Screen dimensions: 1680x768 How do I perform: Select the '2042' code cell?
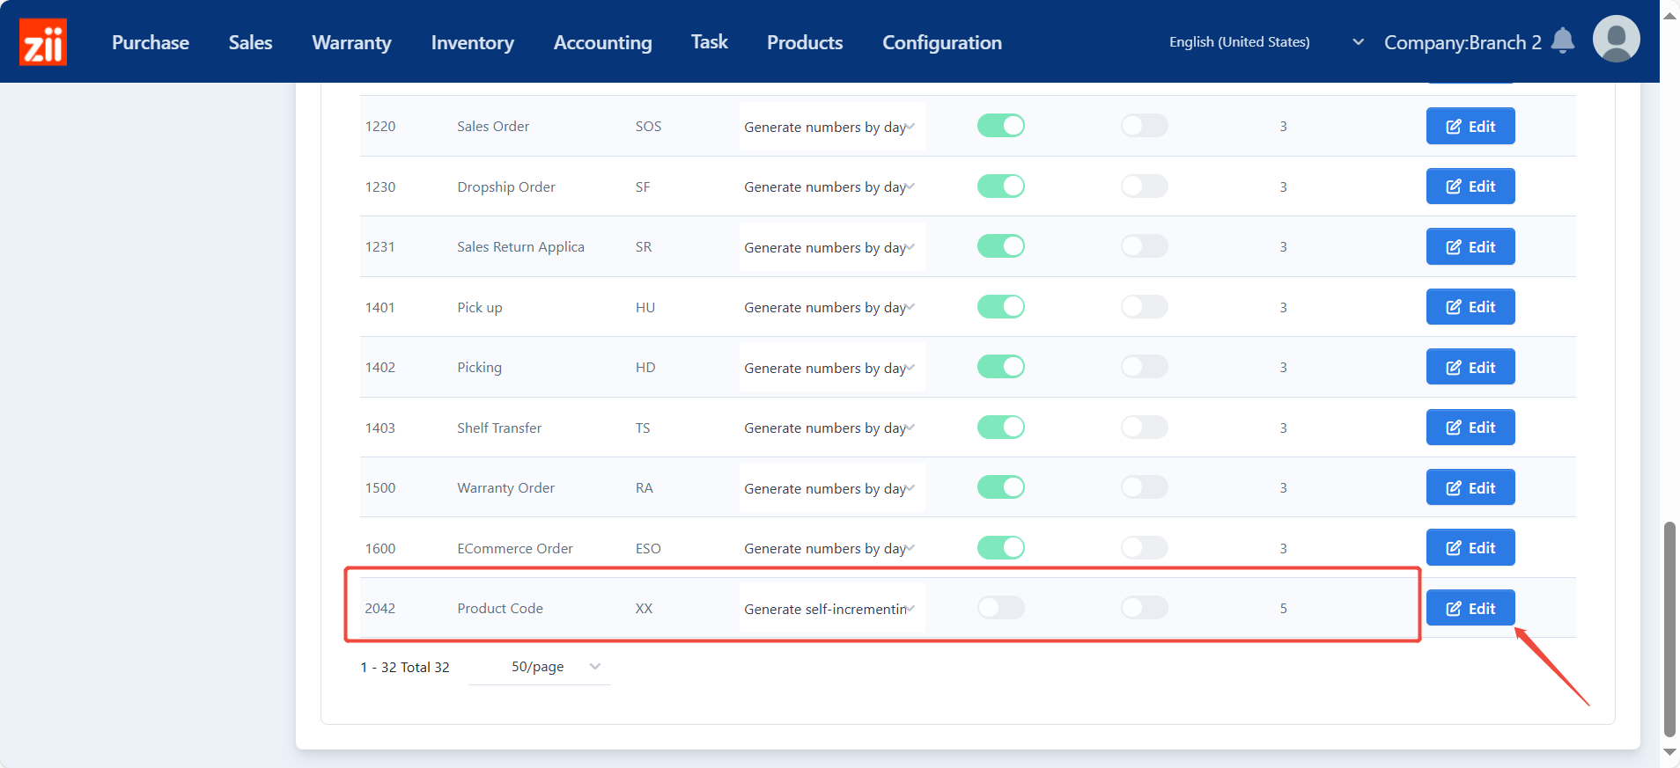tap(380, 608)
